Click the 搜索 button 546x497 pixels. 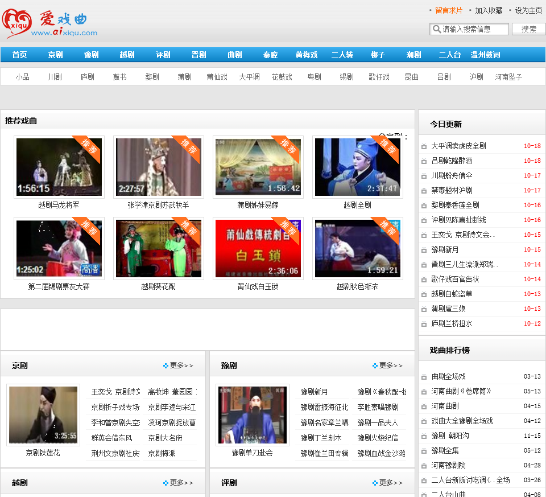click(x=528, y=29)
